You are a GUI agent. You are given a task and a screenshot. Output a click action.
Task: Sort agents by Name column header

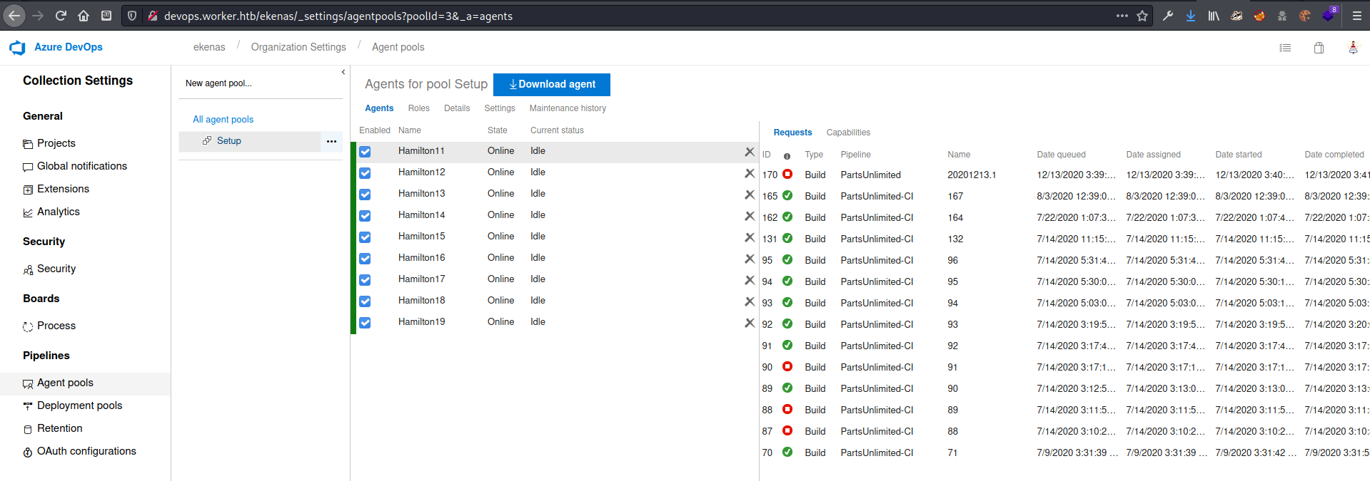coord(410,130)
